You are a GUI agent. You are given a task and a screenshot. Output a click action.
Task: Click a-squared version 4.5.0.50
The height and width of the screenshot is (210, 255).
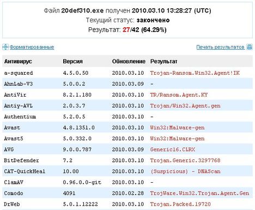click(76, 73)
